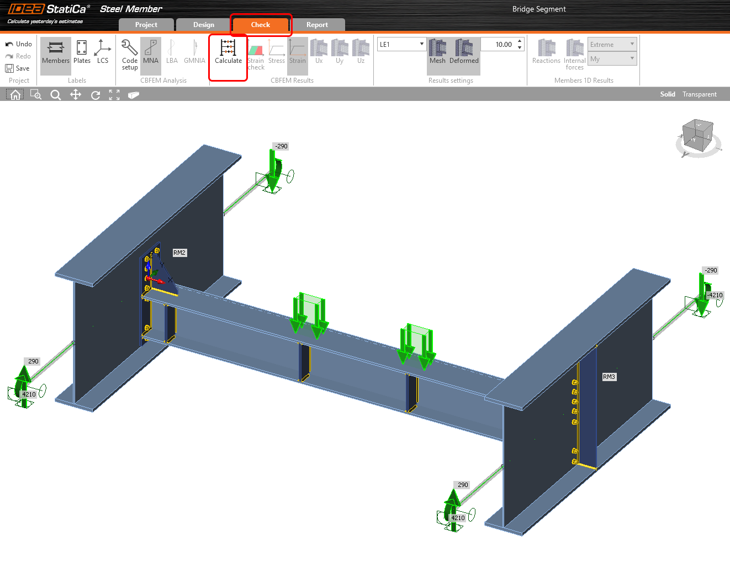
Task: Click the Save button
Action: 18,68
